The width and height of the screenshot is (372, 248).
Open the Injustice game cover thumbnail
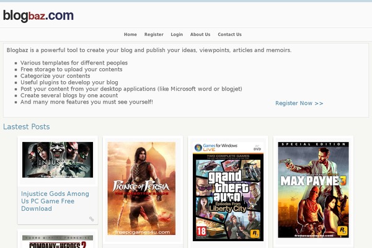coord(58,160)
